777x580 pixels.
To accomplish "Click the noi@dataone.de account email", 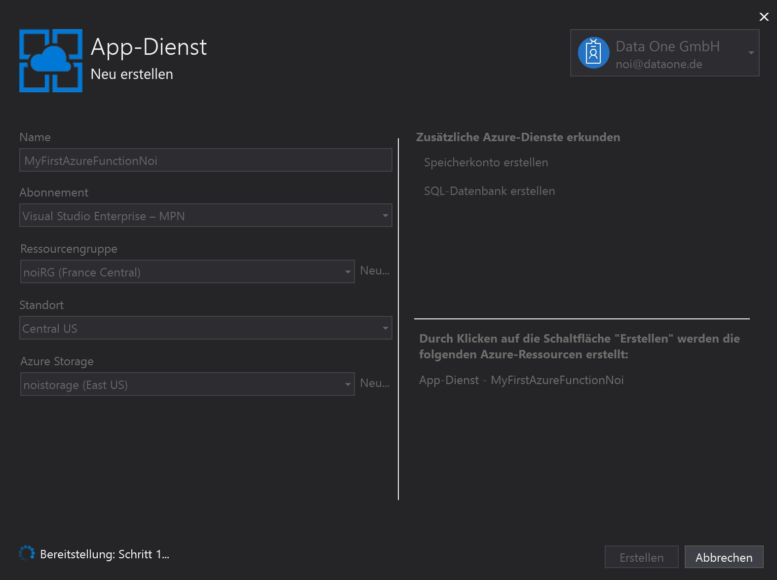I will pyautogui.click(x=659, y=64).
